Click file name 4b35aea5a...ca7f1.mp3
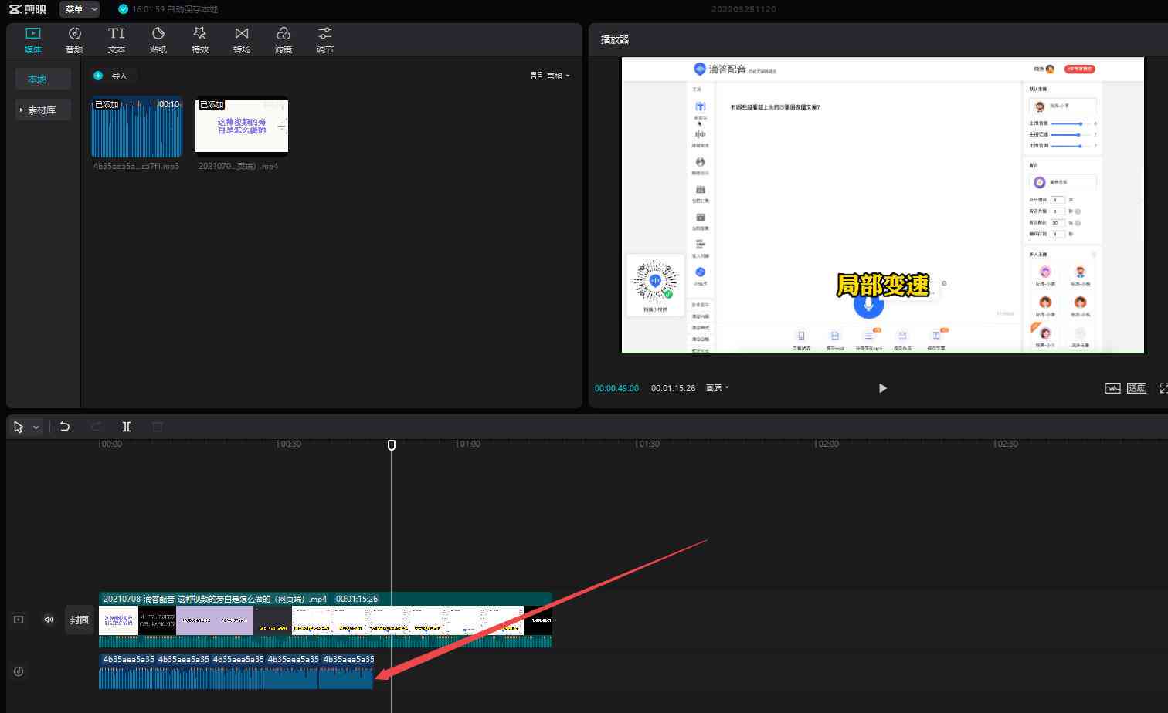1168x713 pixels. 136,166
